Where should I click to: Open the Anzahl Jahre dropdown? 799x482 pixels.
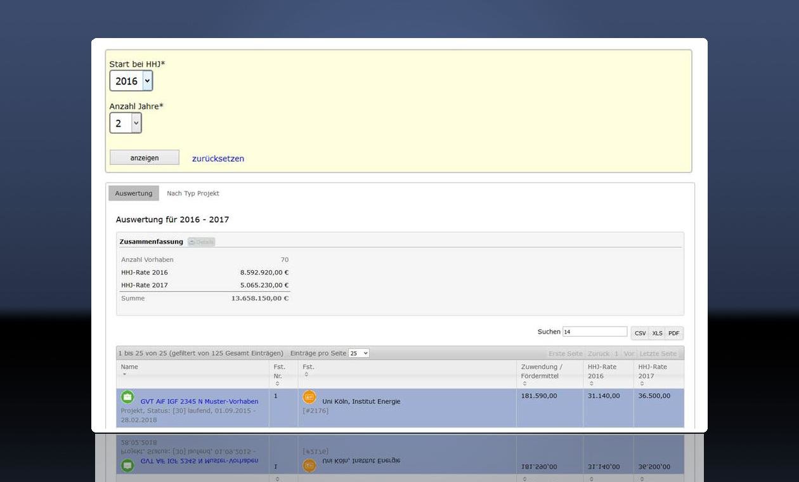click(126, 123)
